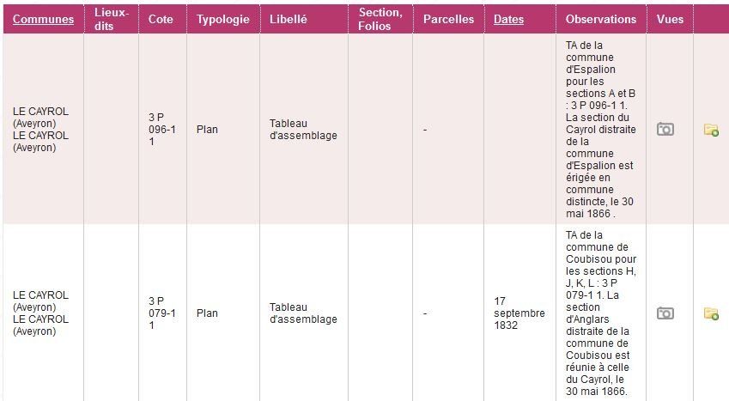Select the Libellé column header

coord(288,19)
